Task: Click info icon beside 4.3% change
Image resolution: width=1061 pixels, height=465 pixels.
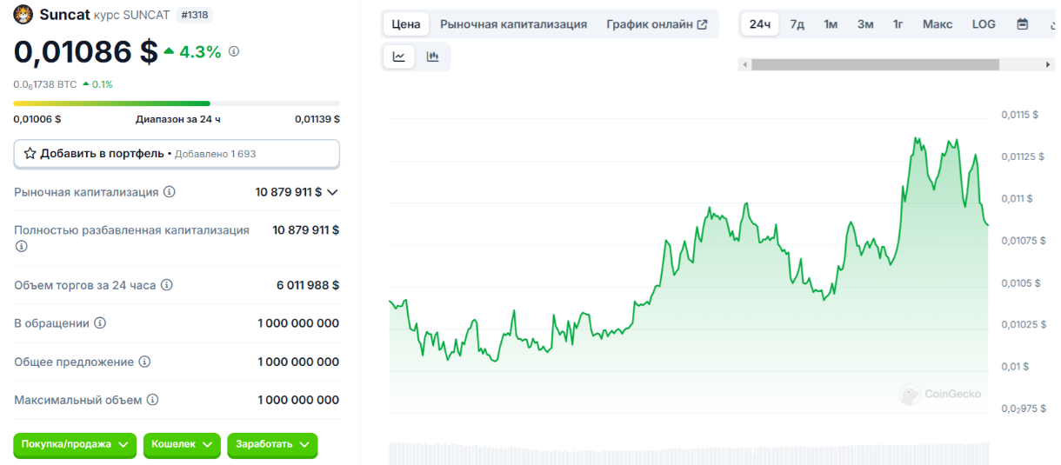Action: 233,51
